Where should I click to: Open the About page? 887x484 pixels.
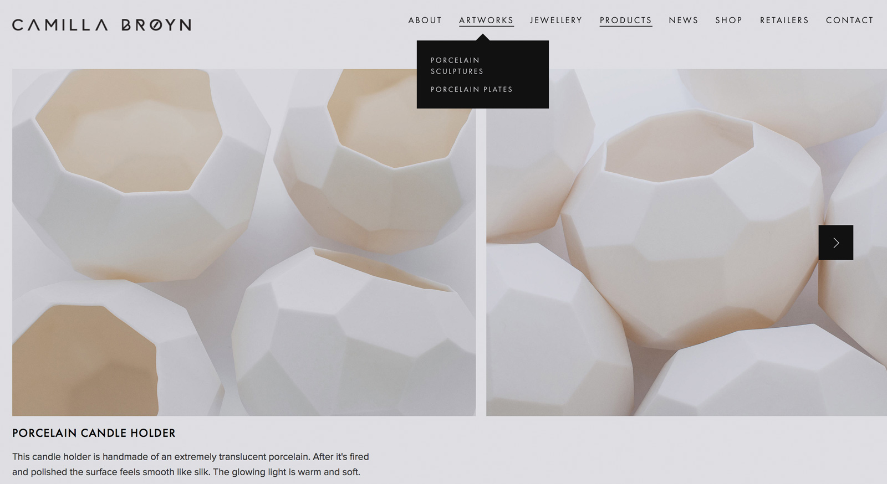(x=425, y=20)
